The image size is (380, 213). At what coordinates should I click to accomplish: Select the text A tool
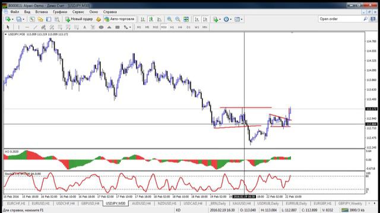pos(84,27)
